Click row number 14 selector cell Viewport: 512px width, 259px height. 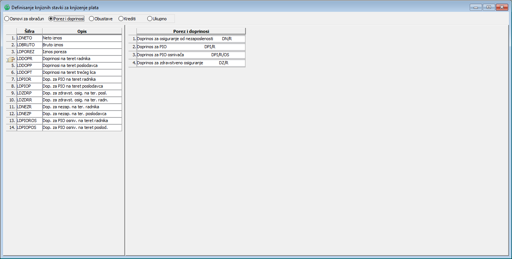(x=12, y=128)
